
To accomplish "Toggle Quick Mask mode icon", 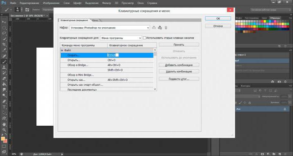I will click(4, 146).
